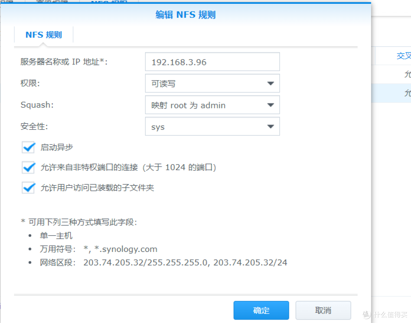This screenshot has height=323, width=411.
Task: Select the NFS 规则 tab
Action: 43,35
